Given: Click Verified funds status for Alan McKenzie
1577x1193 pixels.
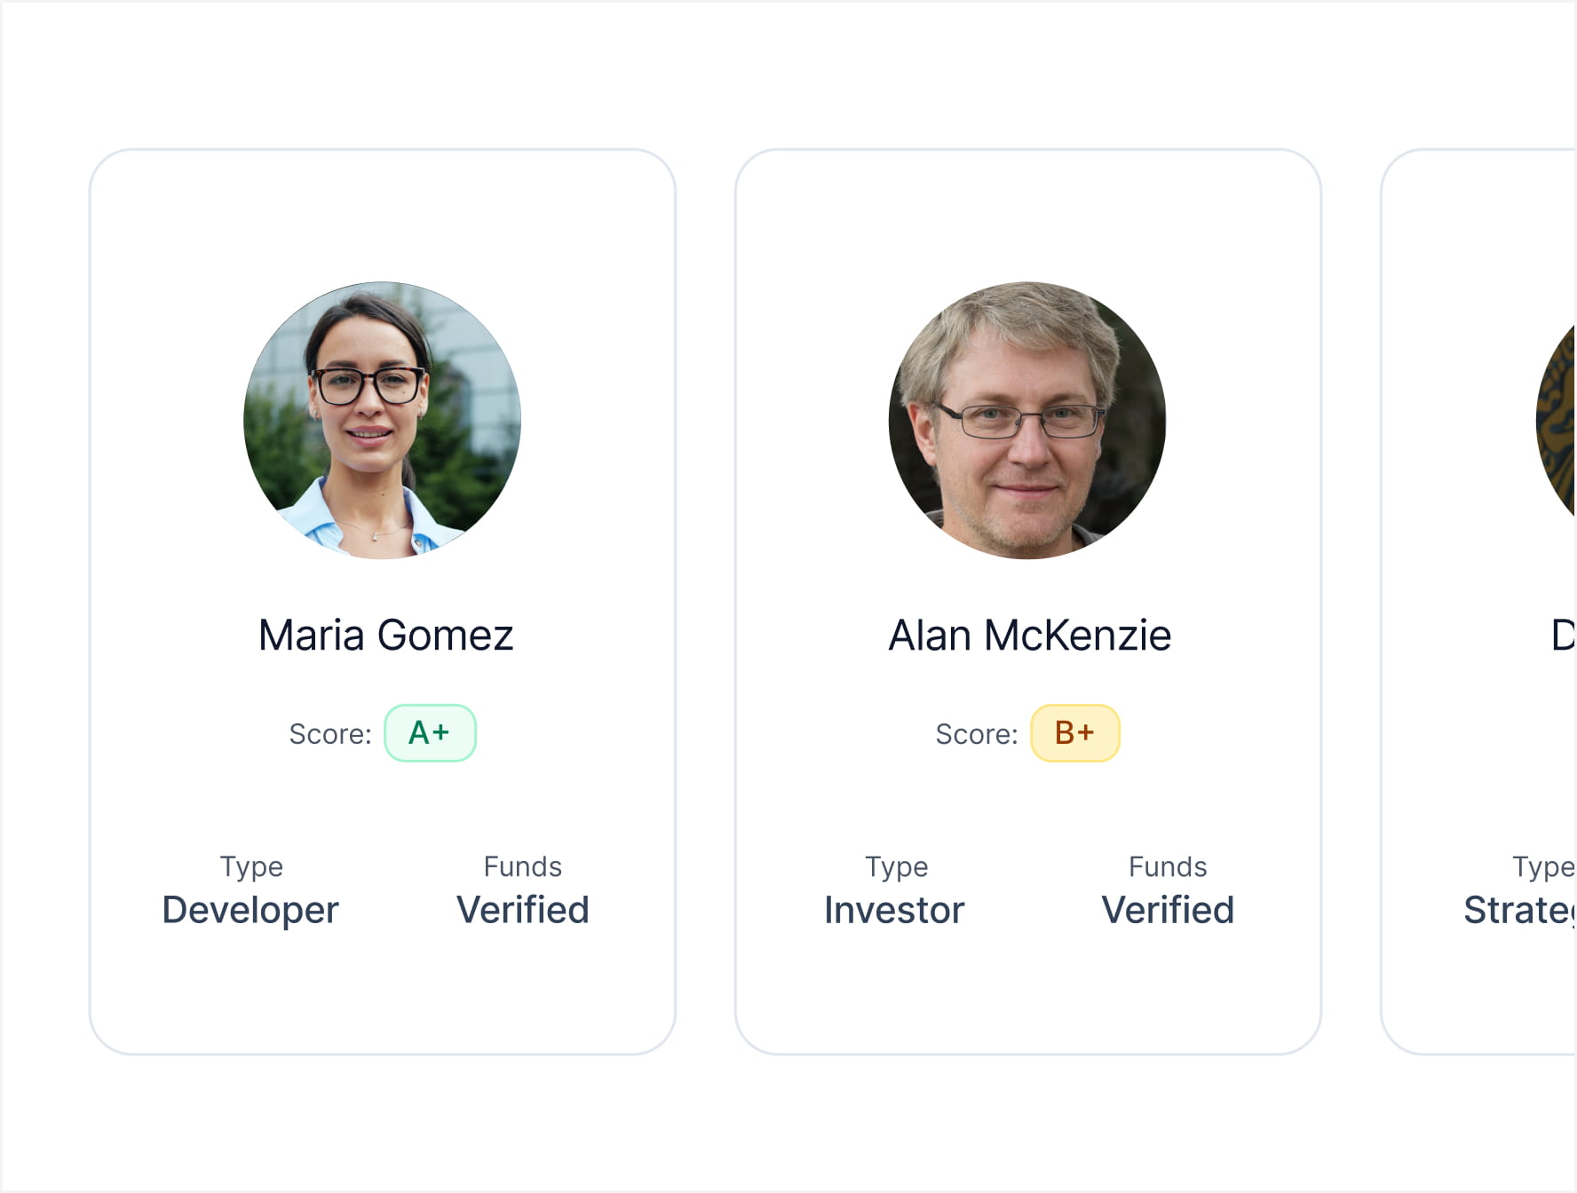Looking at the screenshot, I should tap(1167, 910).
